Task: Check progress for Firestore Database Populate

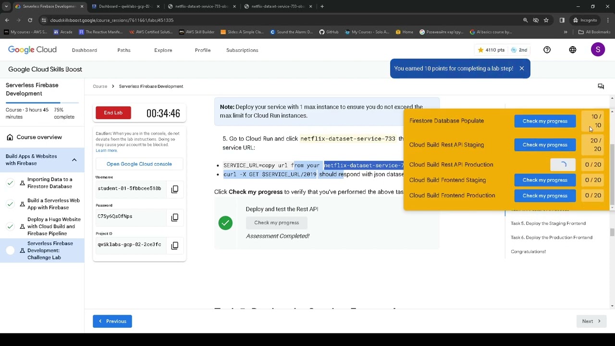Action: 545,121
